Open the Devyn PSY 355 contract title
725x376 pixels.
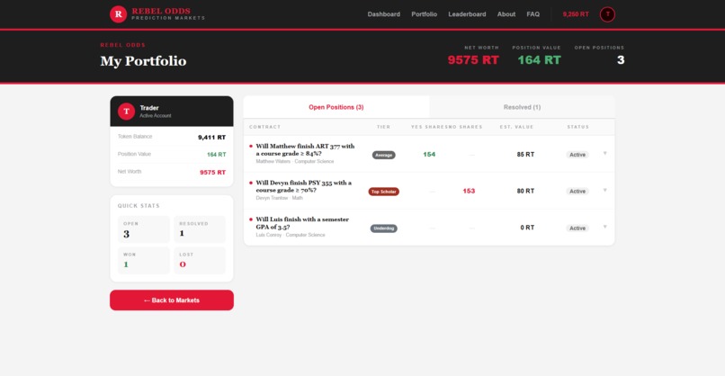pyautogui.click(x=304, y=186)
